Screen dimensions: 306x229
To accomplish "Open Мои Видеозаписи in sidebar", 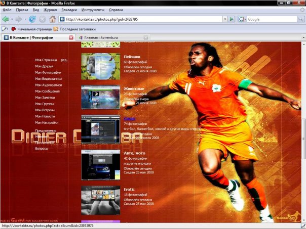I will [49, 79].
